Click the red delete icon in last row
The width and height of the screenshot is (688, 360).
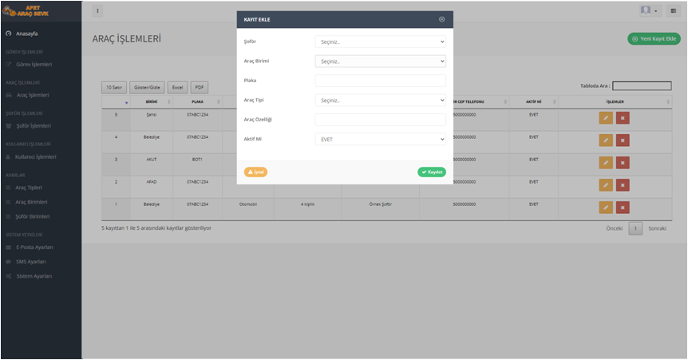[623, 208]
